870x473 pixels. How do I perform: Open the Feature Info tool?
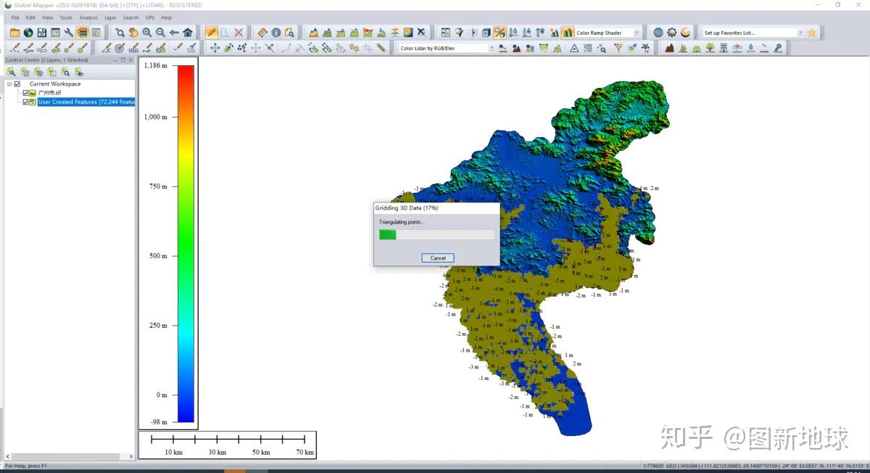click(276, 33)
